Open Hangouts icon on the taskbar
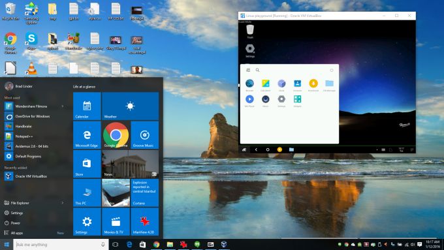444x250 pixels. (197, 244)
